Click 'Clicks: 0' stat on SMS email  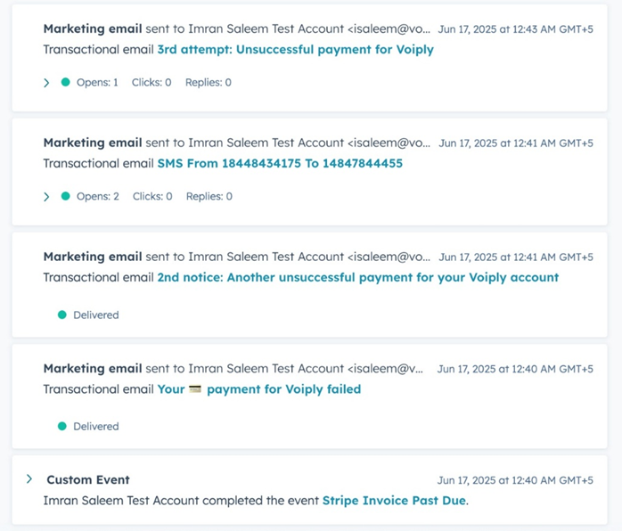[x=152, y=196]
